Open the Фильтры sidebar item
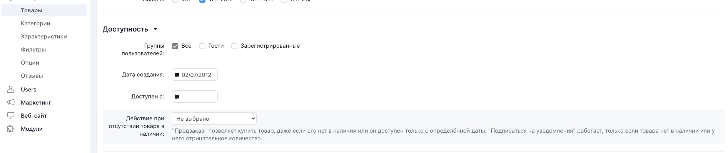The width and height of the screenshot is (728, 153). [x=33, y=50]
